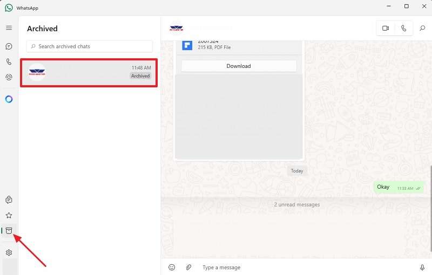
Task: Click the Search archived chats field
Action: (90, 46)
